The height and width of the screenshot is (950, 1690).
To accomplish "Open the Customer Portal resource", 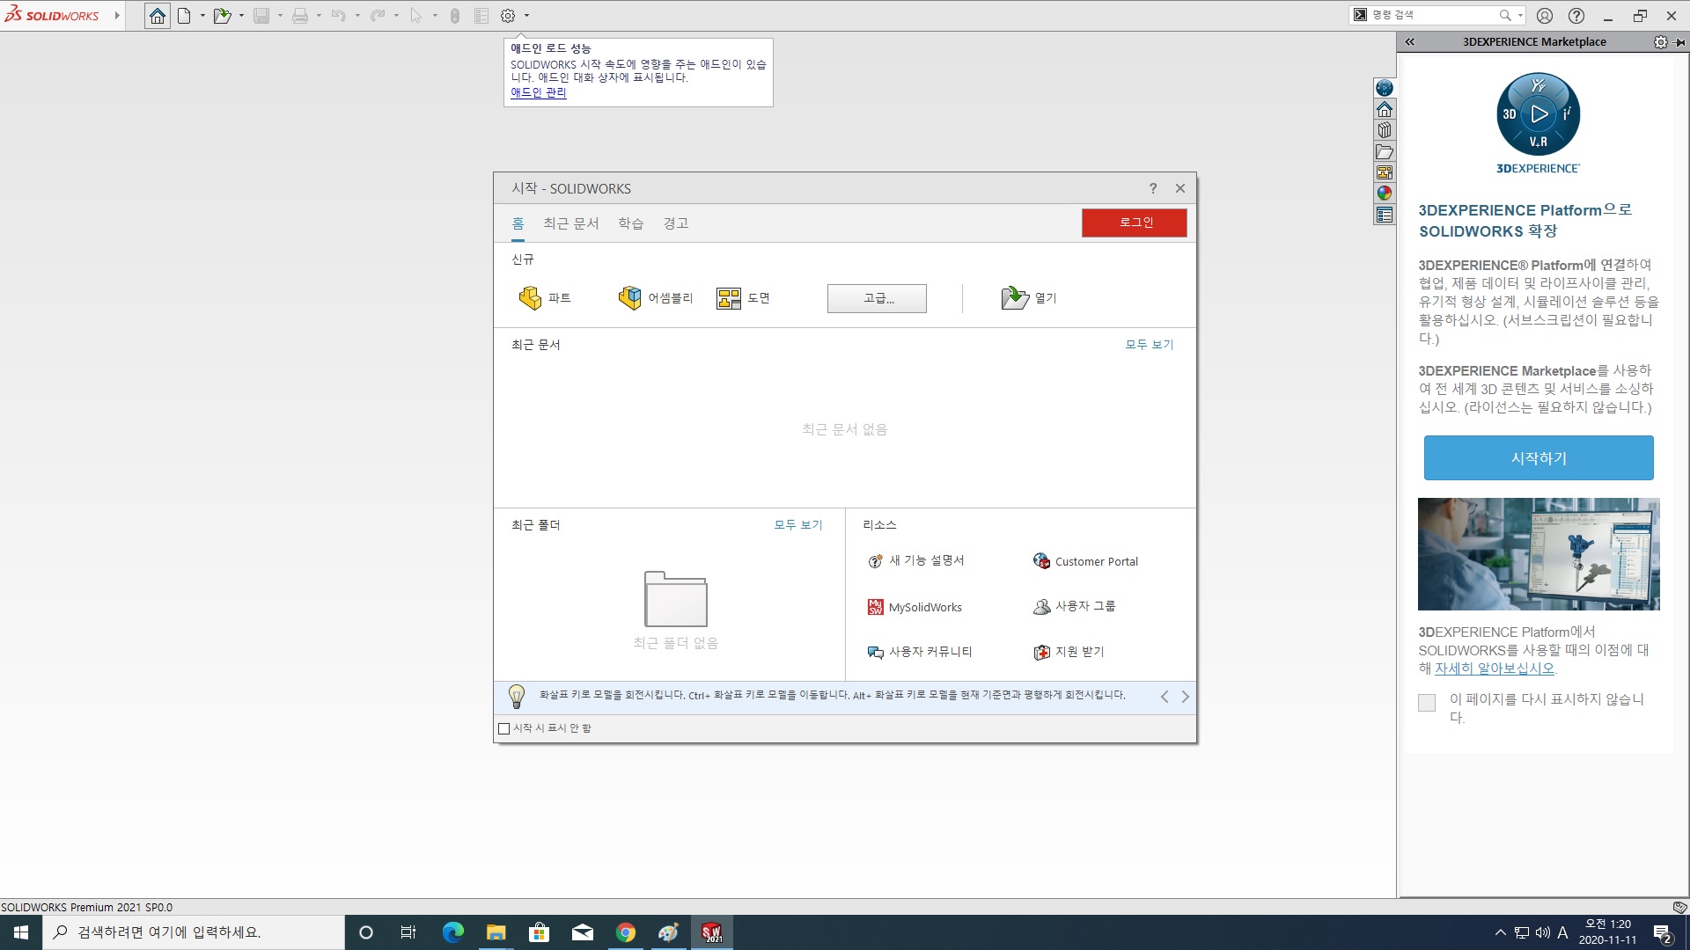I will tap(1086, 561).
